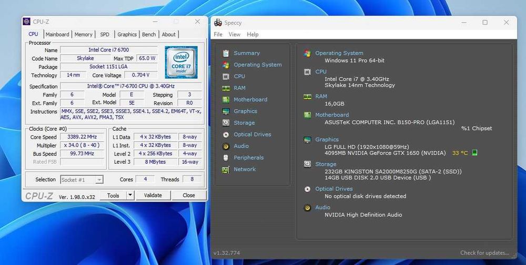Click the Graphics heading link in summary

pyautogui.click(x=327, y=140)
